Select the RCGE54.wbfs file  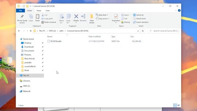tap(56, 41)
